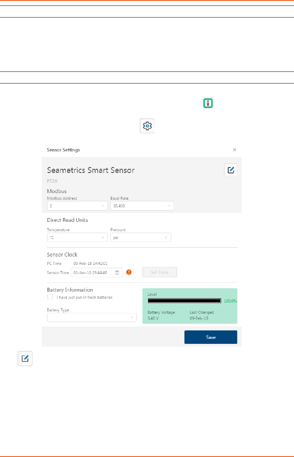Click the 100.0% battery level text
294x457 pixels.
pyautogui.click(x=230, y=301)
